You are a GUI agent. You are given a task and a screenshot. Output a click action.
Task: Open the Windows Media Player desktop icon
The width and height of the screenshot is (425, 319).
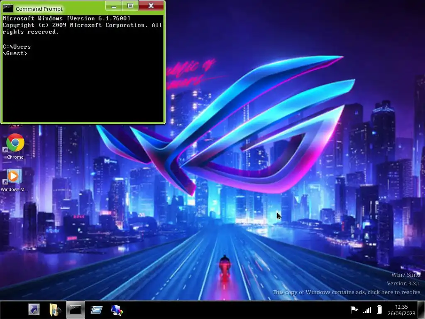coord(14,180)
